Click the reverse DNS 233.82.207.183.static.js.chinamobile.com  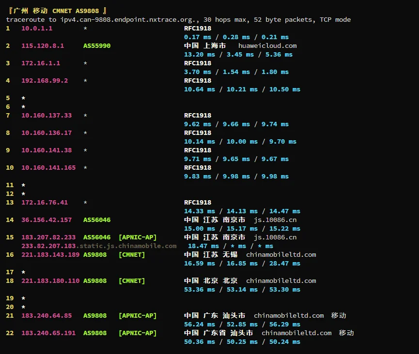(99, 246)
